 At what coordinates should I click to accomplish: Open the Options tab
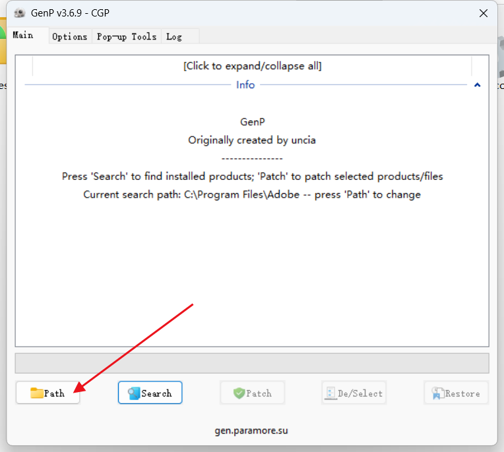[70, 37]
